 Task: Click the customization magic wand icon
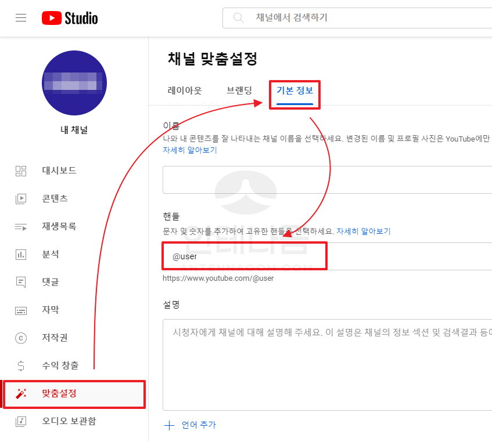(x=21, y=394)
